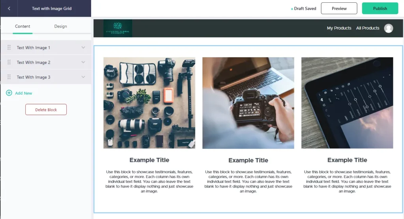The height and width of the screenshot is (219, 404).
Task: Click the Add New link
Action: pos(23,93)
